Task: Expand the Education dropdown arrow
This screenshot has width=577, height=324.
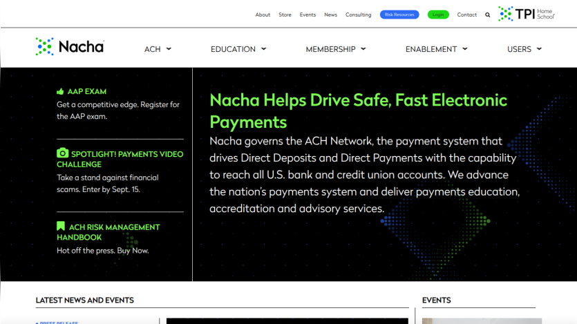Action: (263, 49)
